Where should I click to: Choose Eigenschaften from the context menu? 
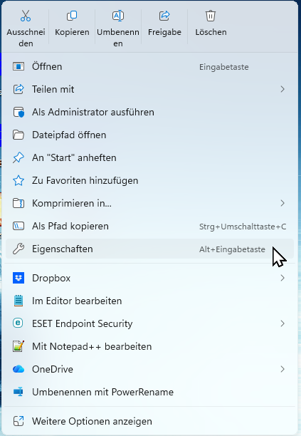[x=149, y=249]
